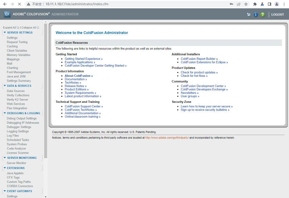Open Scheduled Tasks page
The height and width of the screenshot is (198, 289).
(x=18, y=140)
